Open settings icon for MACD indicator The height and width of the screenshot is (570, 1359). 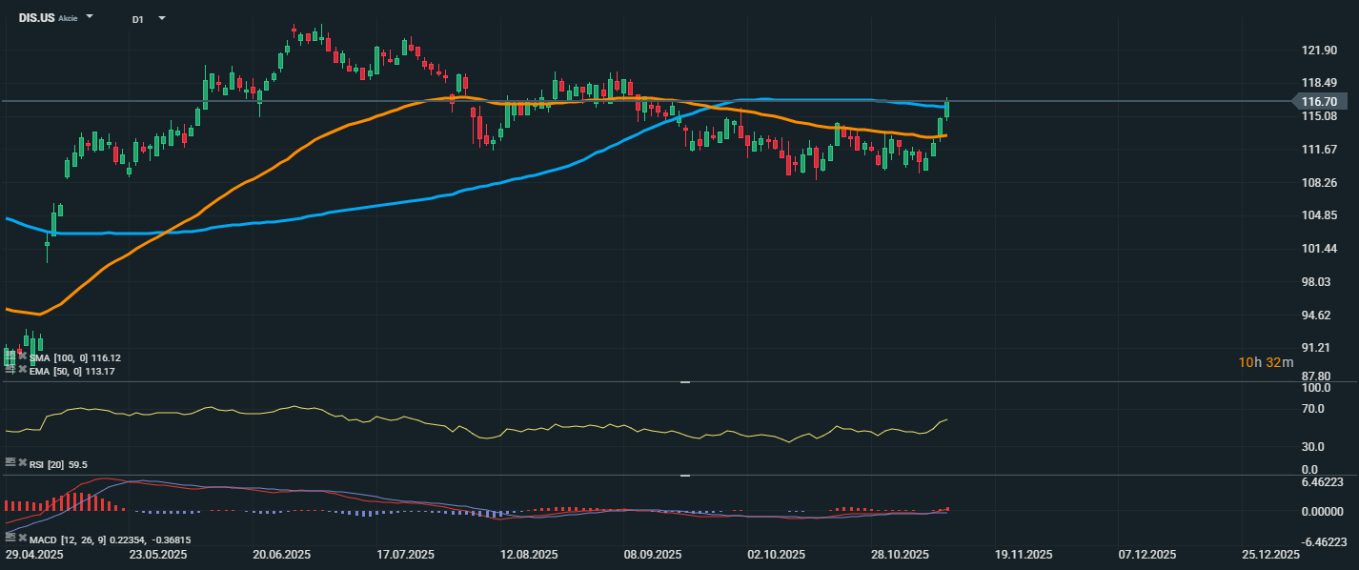click(x=10, y=539)
